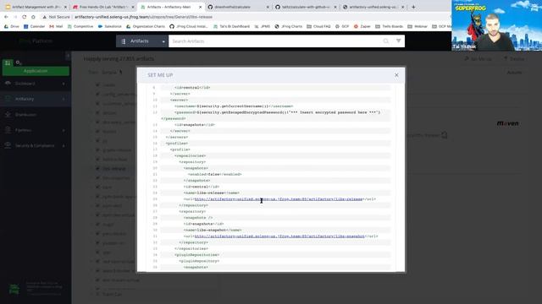Screen dimensions: 542x304
Task: Expand the Pipelines sidebar arrow
Action: coord(64,130)
